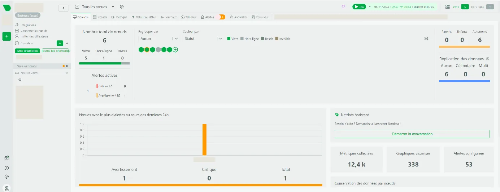Image resolution: width=500 pixels, height=192 pixels.
Task: Open the Couleur par Statut dropdown
Action: pyautogui.click(x=203, y=39)
